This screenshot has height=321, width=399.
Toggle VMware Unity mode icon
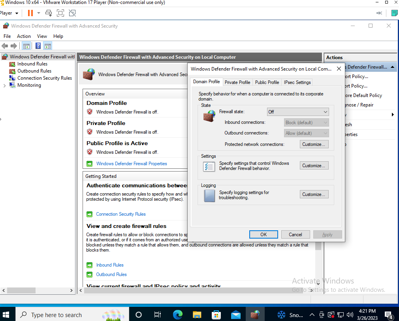click(72, 13)
